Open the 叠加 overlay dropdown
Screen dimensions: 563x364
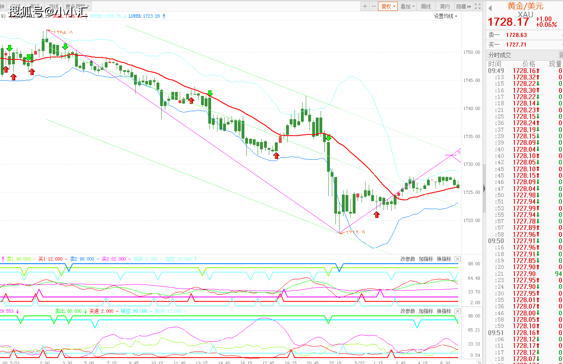tap(407, 6)
